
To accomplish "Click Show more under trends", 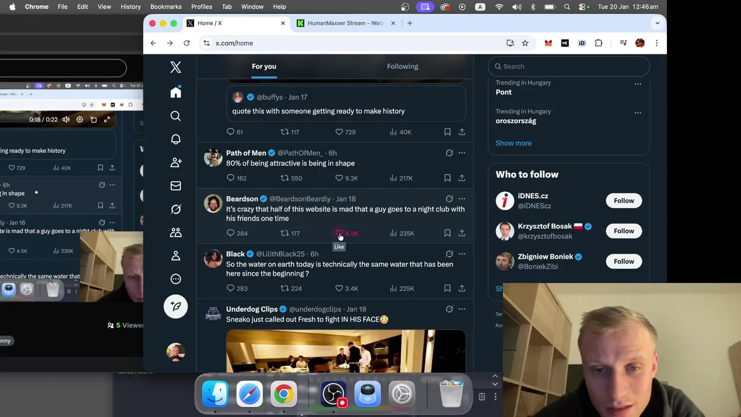I will click(513, 143).
